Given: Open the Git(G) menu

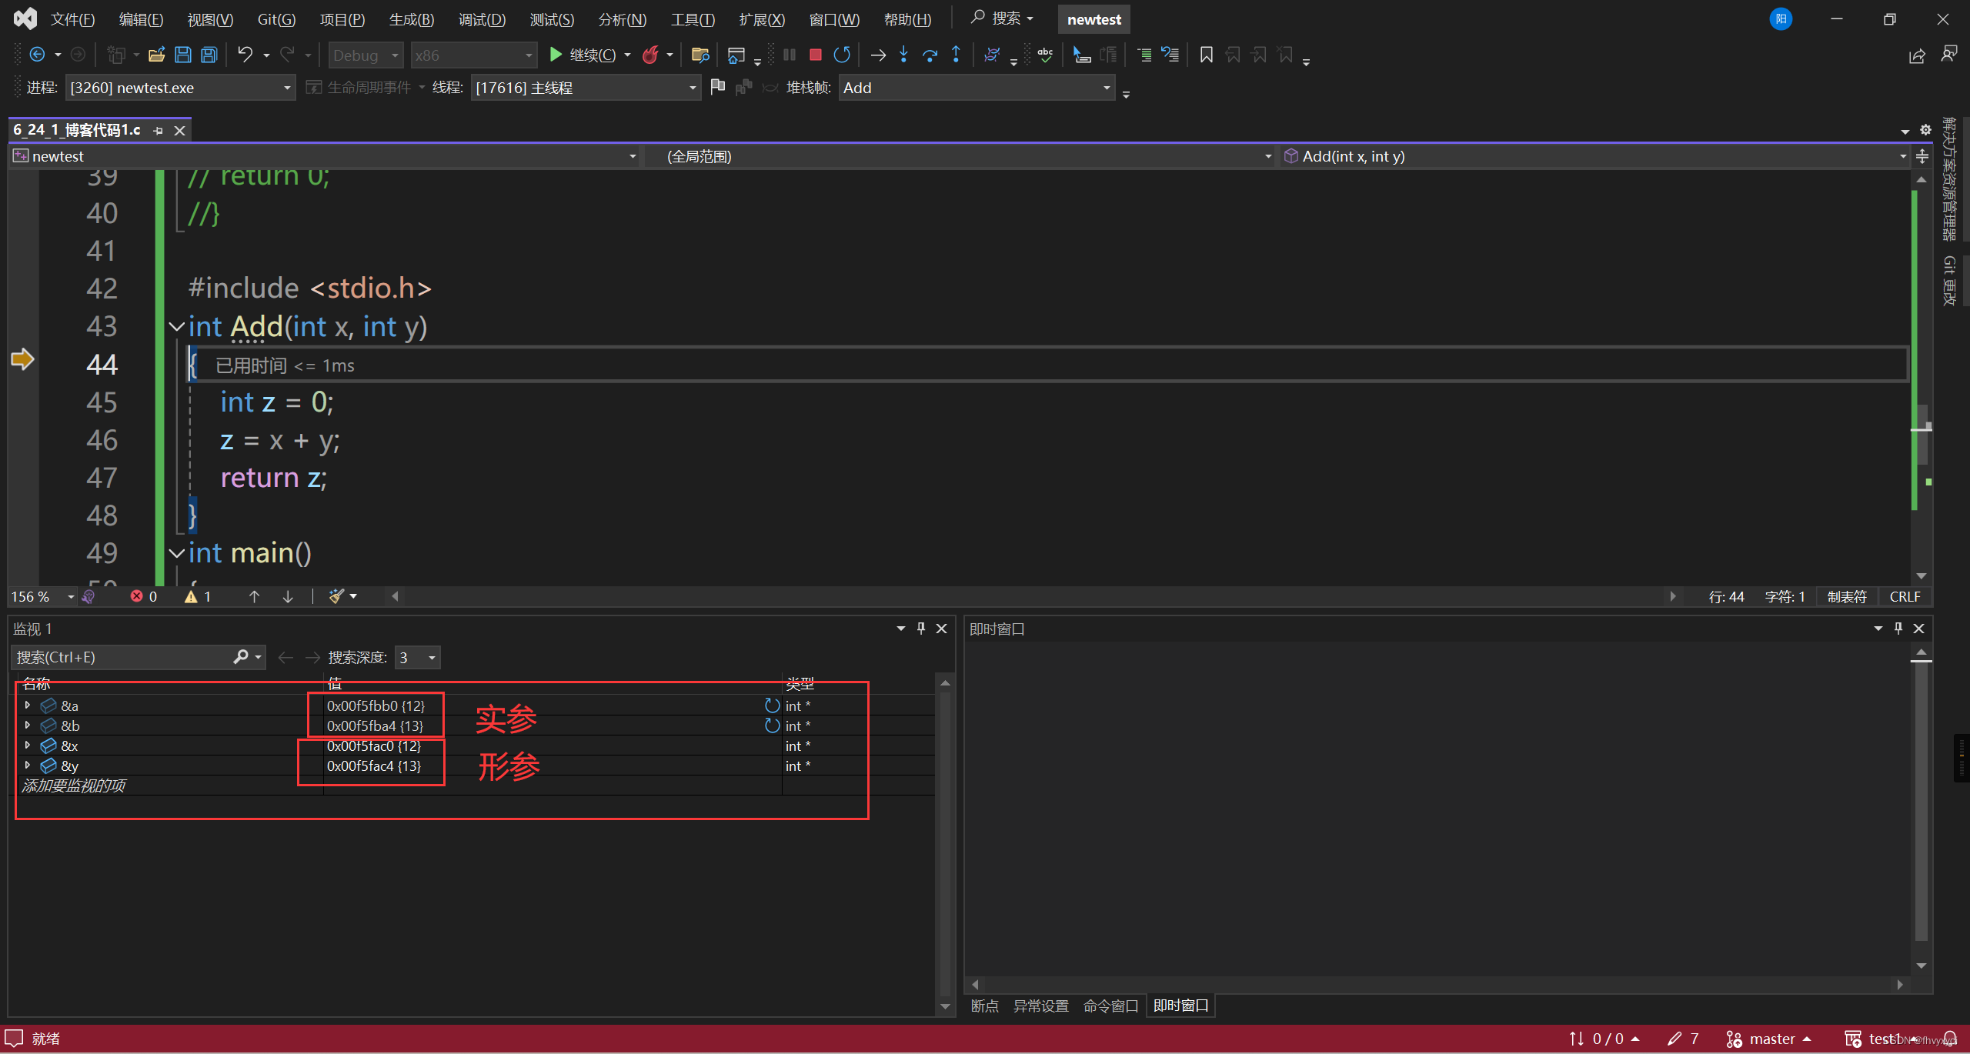Looking at the screenshot, I should click(x=276, y=19).
